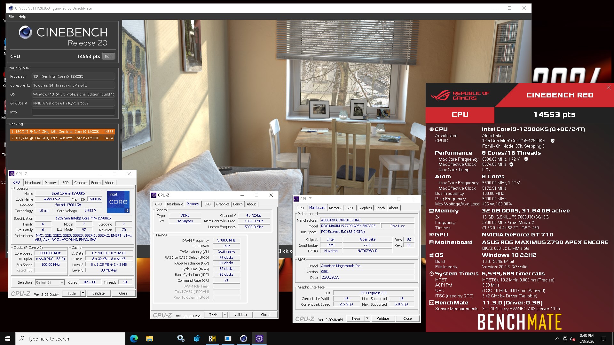Viewport: 614px width, 345px height.
Task: Open Tools dropdown arrow in middle CPU-Z window
Action: 225,315
